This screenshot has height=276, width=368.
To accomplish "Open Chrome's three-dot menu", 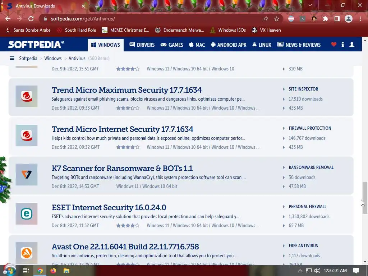I will 360,19.
